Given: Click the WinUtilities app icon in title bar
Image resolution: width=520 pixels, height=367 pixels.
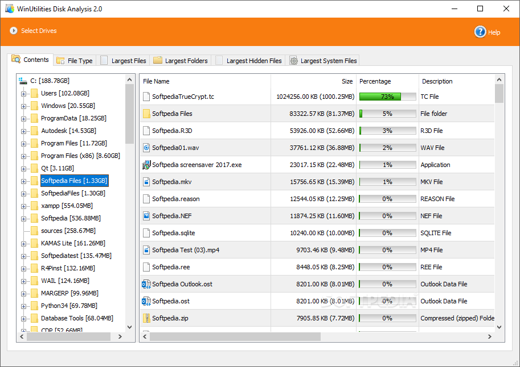Looking at the screenshot, I should (10, 9).
